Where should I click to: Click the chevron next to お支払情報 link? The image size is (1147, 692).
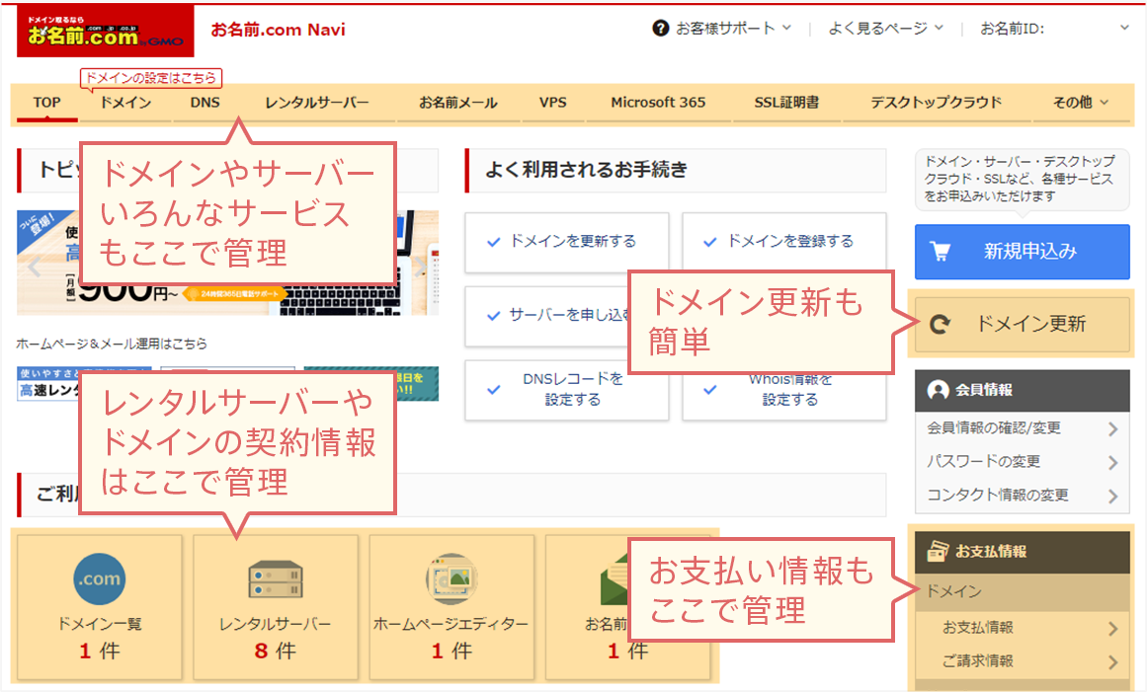click(x=1112, y=629)
